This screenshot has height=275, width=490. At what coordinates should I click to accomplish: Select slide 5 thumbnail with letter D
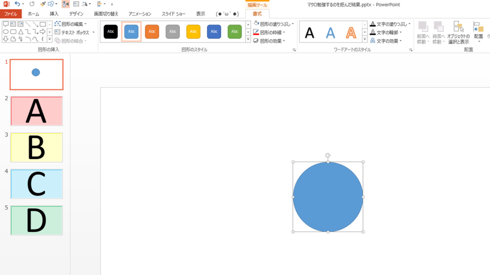[x=36, y=221]
